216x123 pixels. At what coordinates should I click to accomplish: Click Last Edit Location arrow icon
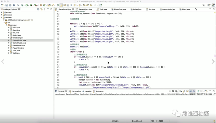pyautogui.click(x=84, y=5)
